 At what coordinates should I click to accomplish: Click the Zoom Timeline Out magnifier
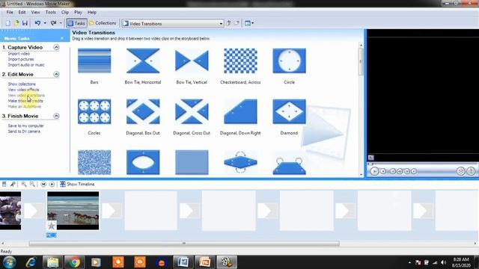coord(32,185)
